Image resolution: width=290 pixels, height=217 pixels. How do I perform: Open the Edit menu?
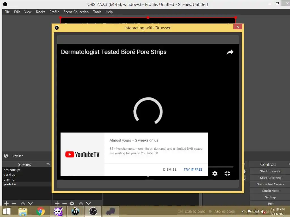point(17,12)
